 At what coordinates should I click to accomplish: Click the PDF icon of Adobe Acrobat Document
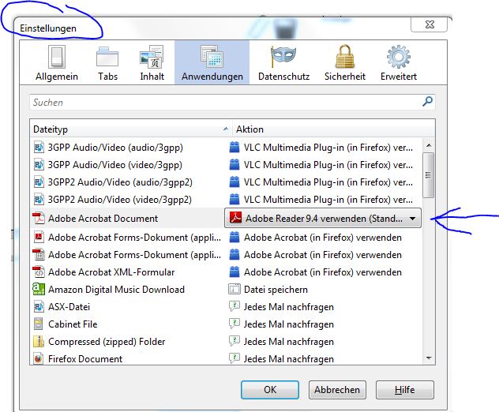point(39,219)
